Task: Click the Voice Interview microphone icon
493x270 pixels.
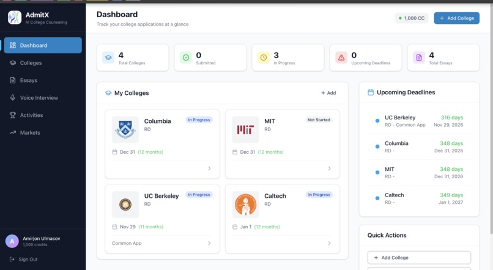Action: click(x=13, y=97)
